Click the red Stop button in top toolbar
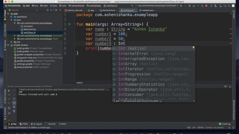This screenshot has height=134, width=239. 206,6
